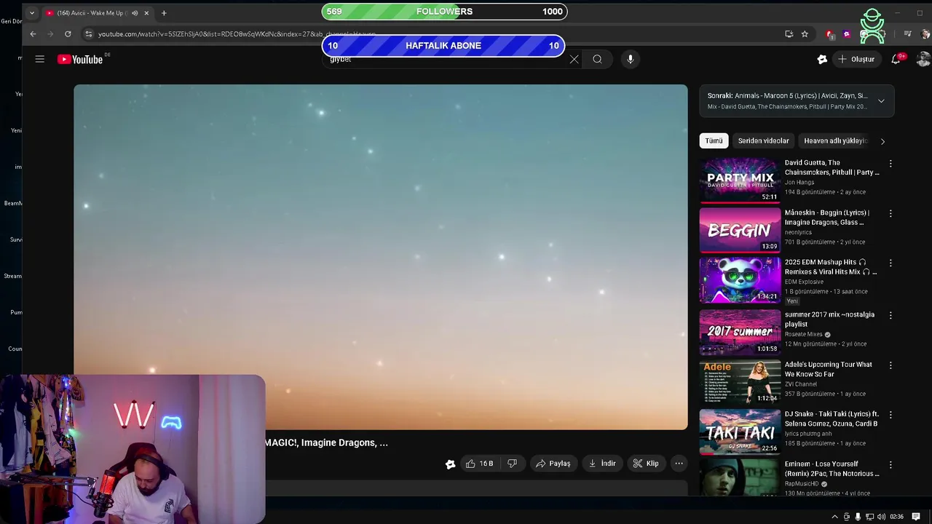
Task: Open options for DJ Snake Taki Taki video
Action: (890, 415)
